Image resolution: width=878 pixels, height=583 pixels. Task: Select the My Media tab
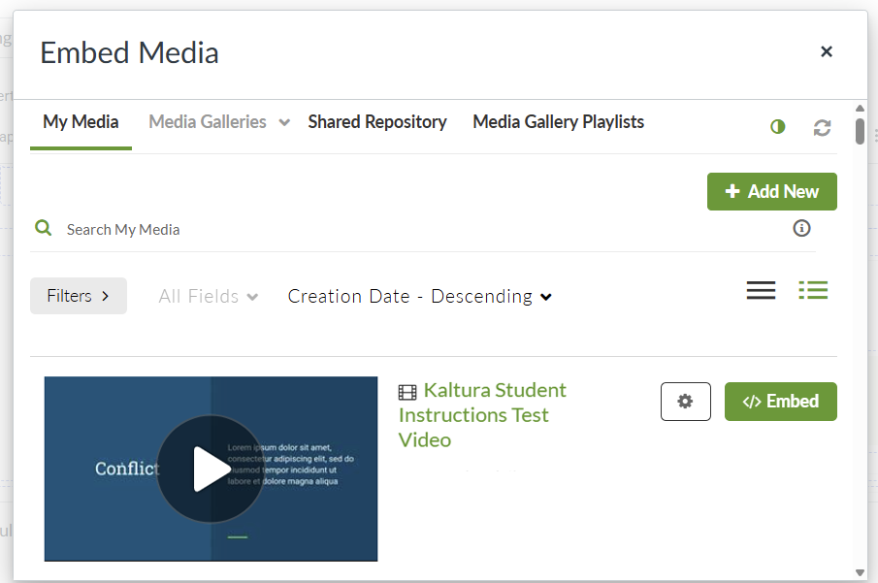81,122
